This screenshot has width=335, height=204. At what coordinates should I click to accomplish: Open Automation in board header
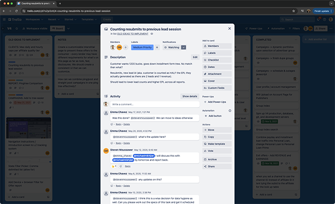(276, 28)
